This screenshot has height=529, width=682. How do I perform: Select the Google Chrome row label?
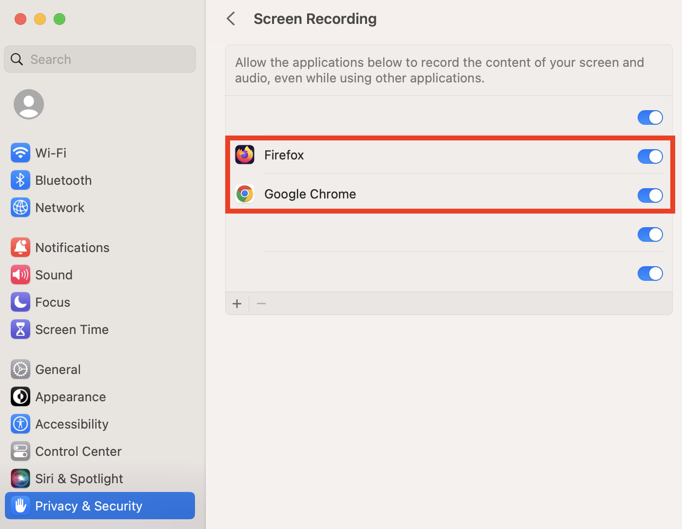pyautogui.click(x=310, y=194)
